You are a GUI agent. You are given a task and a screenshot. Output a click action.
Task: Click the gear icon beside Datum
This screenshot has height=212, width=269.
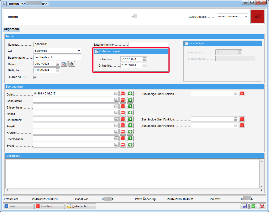(x=71, y=64)
